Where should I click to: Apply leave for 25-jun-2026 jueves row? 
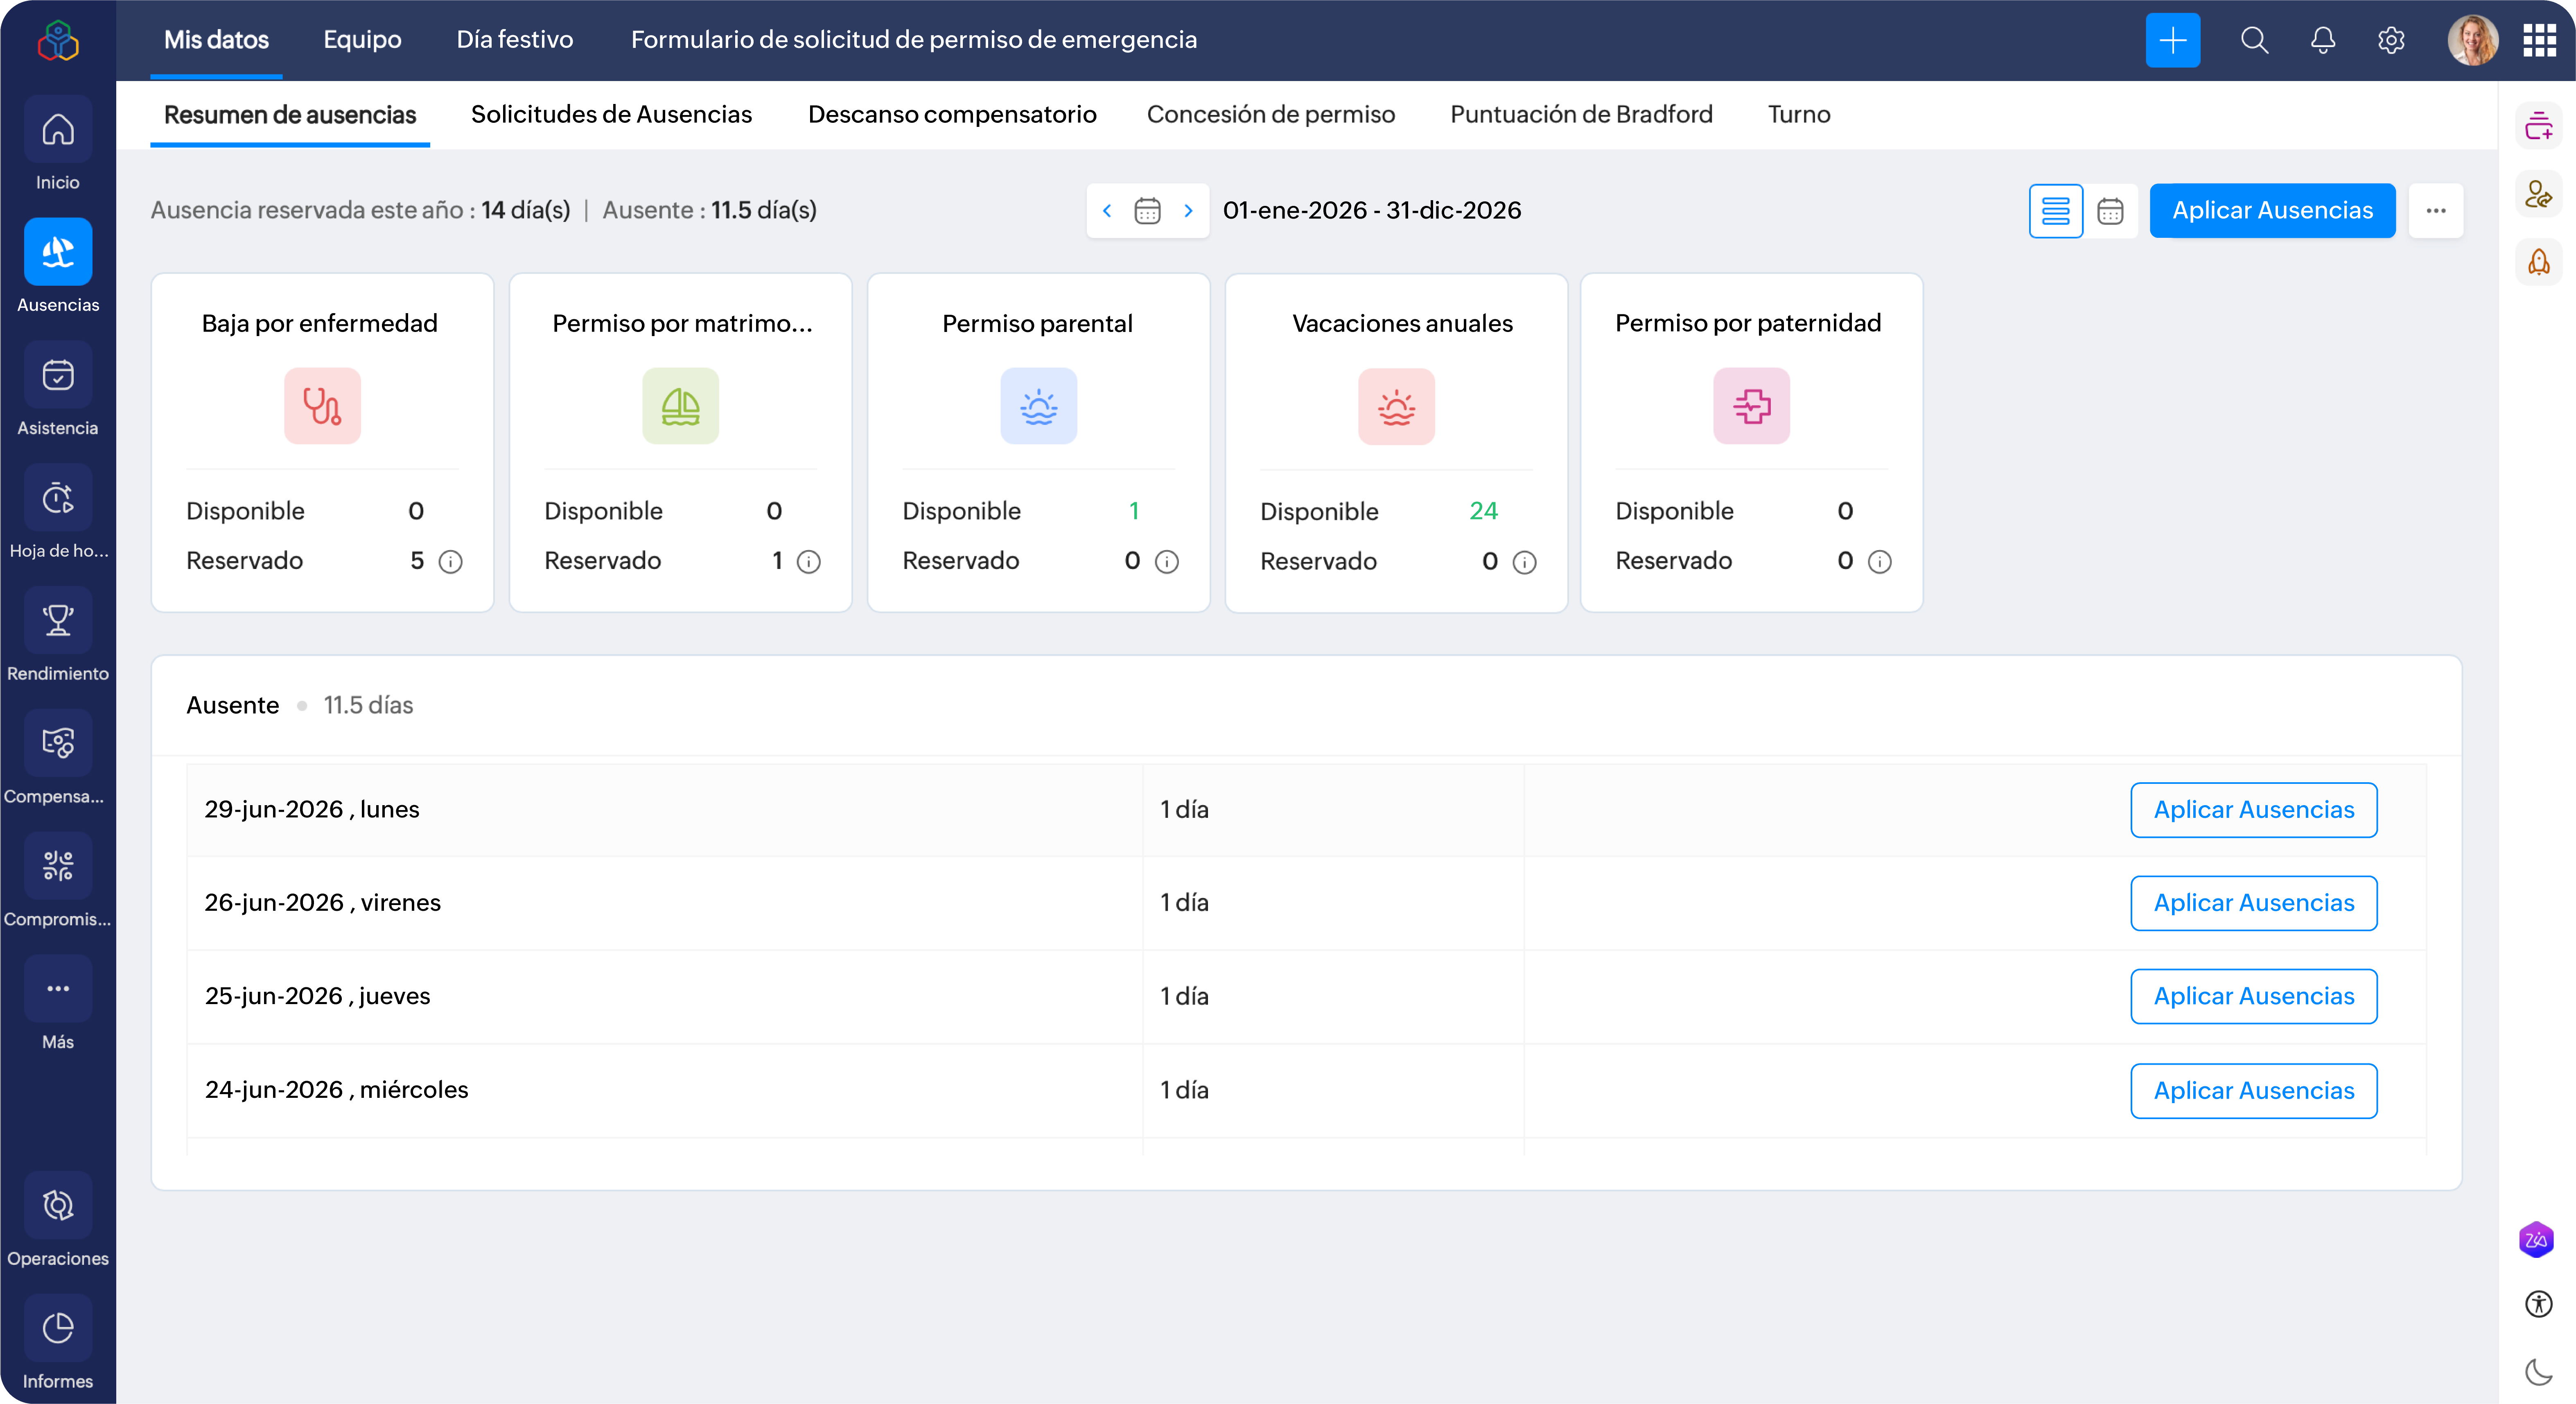2254,996
